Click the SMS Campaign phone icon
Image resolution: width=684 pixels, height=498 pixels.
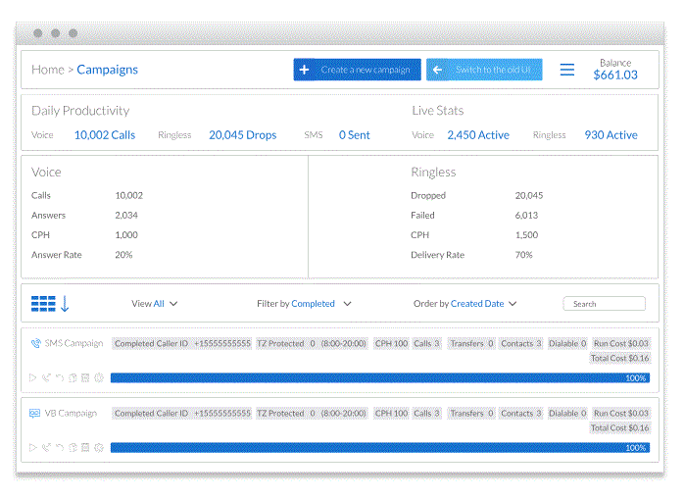click(x=36, y=343)
